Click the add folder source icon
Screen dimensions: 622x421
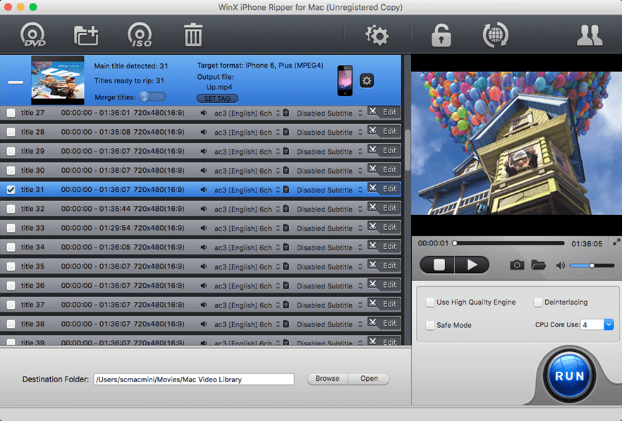click(x=85, y=34)
